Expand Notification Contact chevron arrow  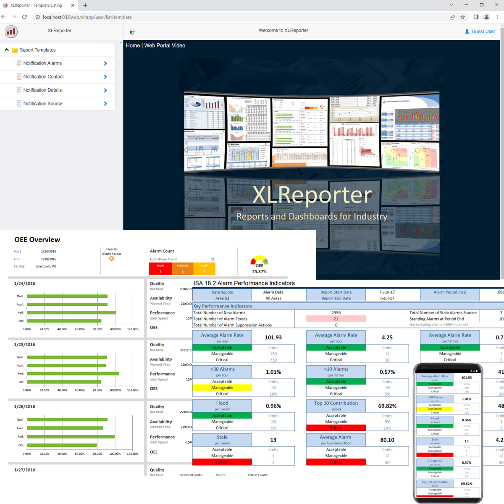(105, 77)
